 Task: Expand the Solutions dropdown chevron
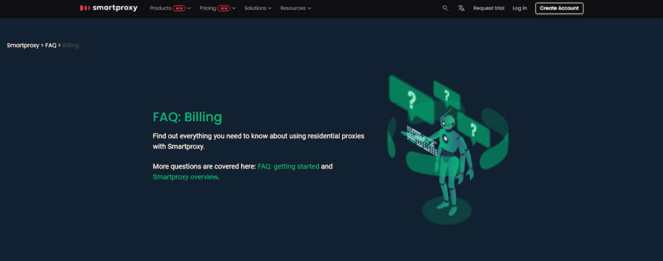(270, 8)
